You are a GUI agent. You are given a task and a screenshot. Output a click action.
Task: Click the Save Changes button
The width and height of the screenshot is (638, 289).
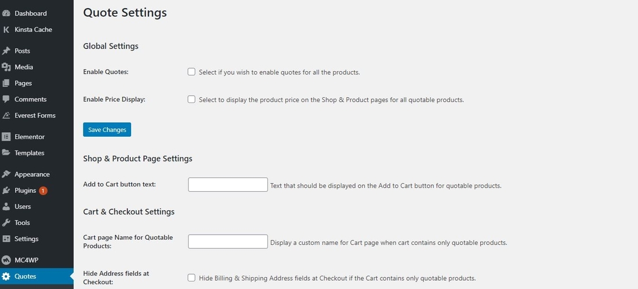(x=107, y=130)
